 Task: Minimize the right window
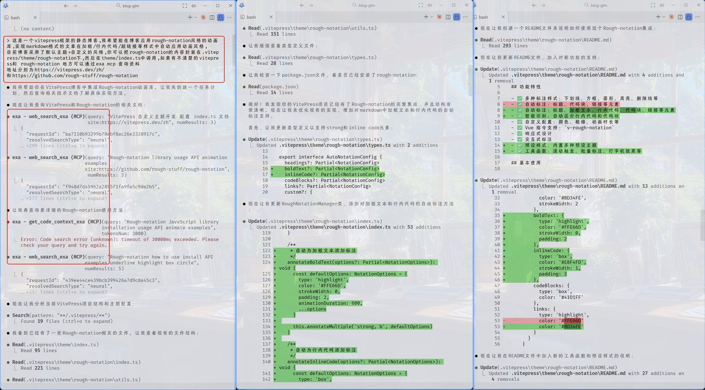[673, 5]
